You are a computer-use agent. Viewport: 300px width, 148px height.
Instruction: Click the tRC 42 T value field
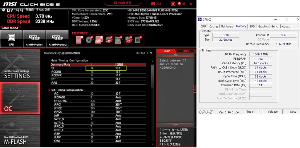click(118, 94)
